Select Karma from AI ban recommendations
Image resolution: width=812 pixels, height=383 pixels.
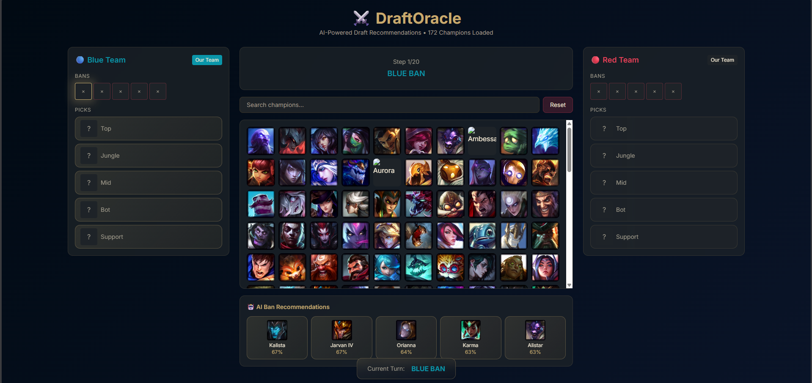coord(471,337)
